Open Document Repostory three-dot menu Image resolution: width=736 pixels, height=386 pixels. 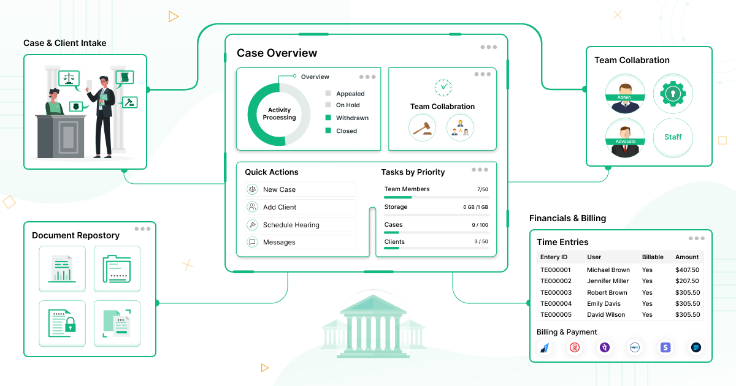click(142, 229)
